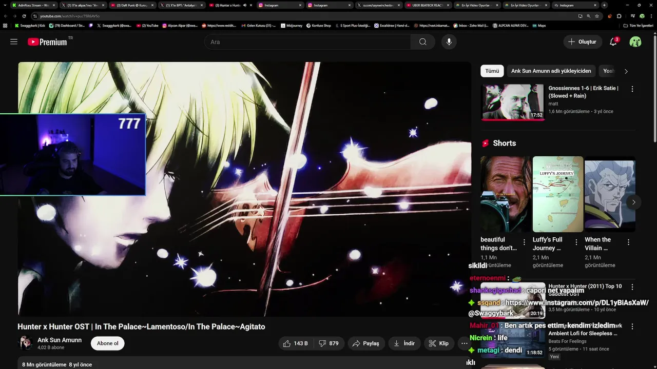The height and width of the screenshot is (369, 657).
Task: Go back in browser history
Action: [x=6, y=16]
